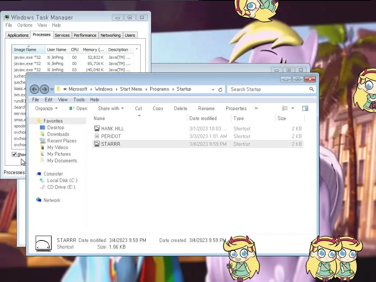The width and height of the screenshot is (376, 282).
Task: Select javaw.exe row with 140,040 K memory
Action: point(73,70)
